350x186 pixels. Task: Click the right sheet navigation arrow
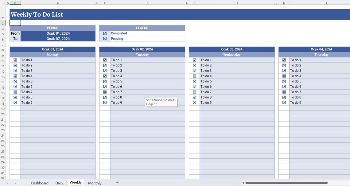(x=15, y=183)
